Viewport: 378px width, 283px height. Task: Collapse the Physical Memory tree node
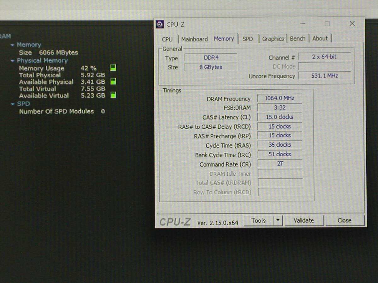(12, 61)
